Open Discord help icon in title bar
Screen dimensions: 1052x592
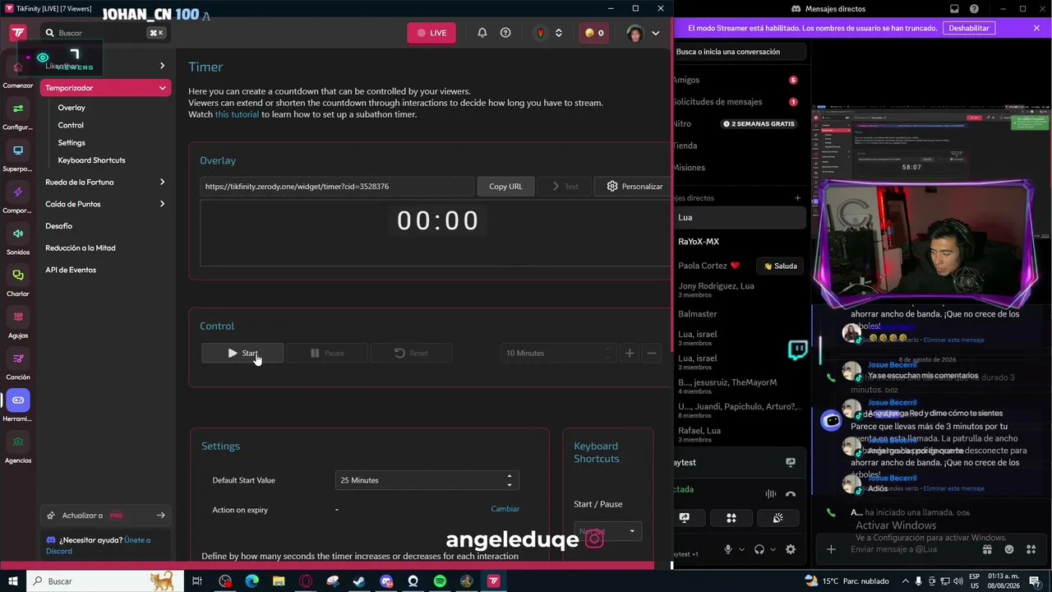pyautogui.click(x=974, y=9)
